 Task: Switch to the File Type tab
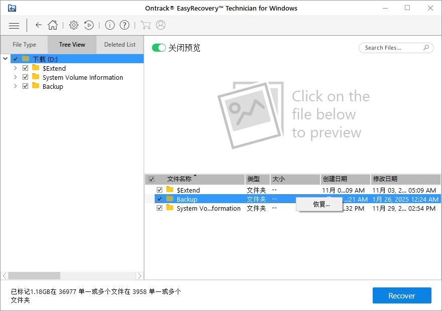(24, 45)
